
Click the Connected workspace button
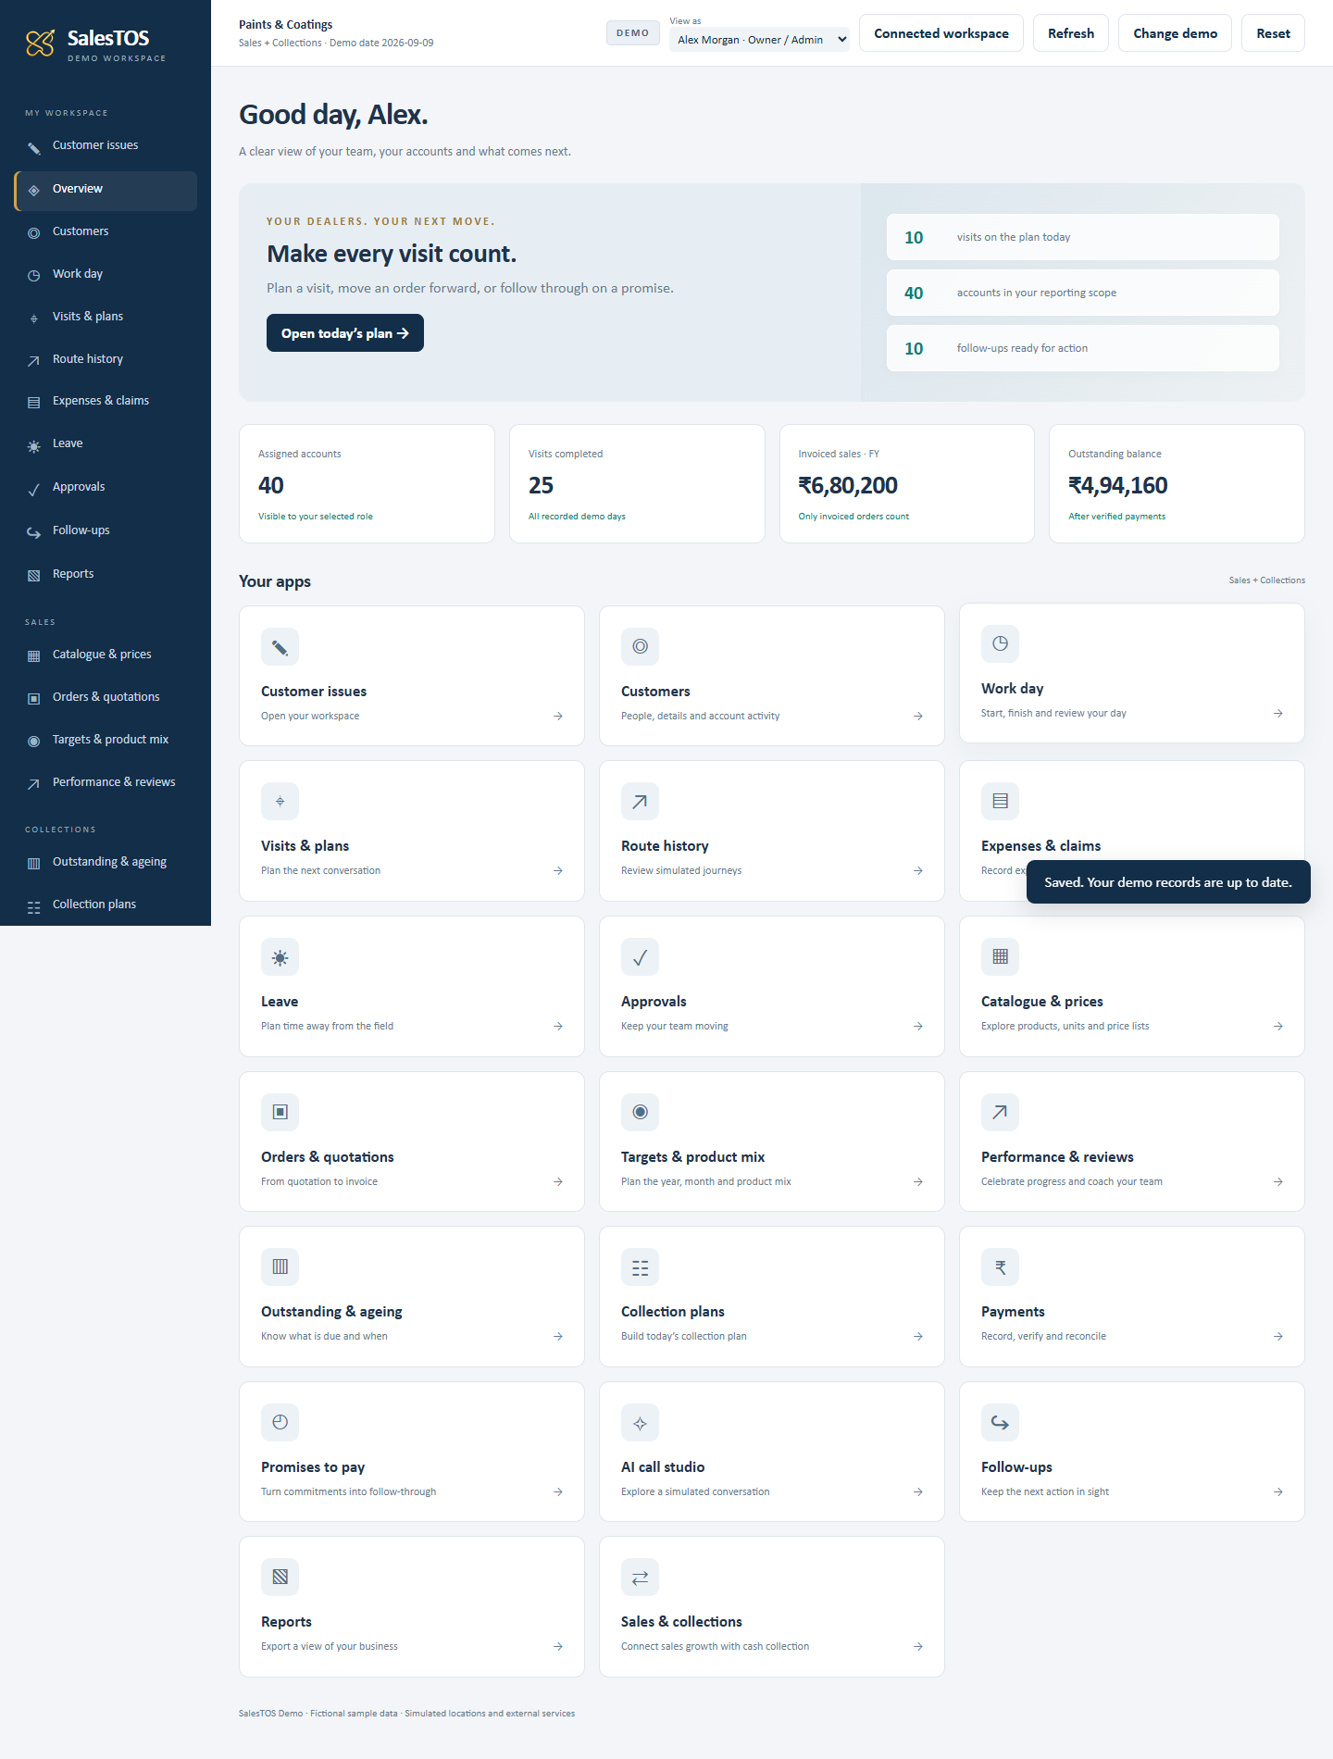pyautogui.click(x=941, y=33)
